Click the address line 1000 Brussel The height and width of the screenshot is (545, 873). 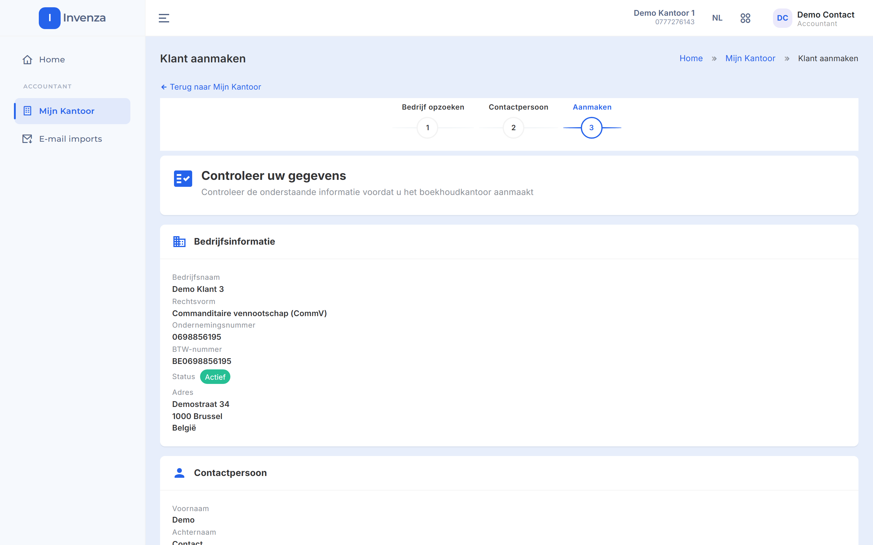197,416
